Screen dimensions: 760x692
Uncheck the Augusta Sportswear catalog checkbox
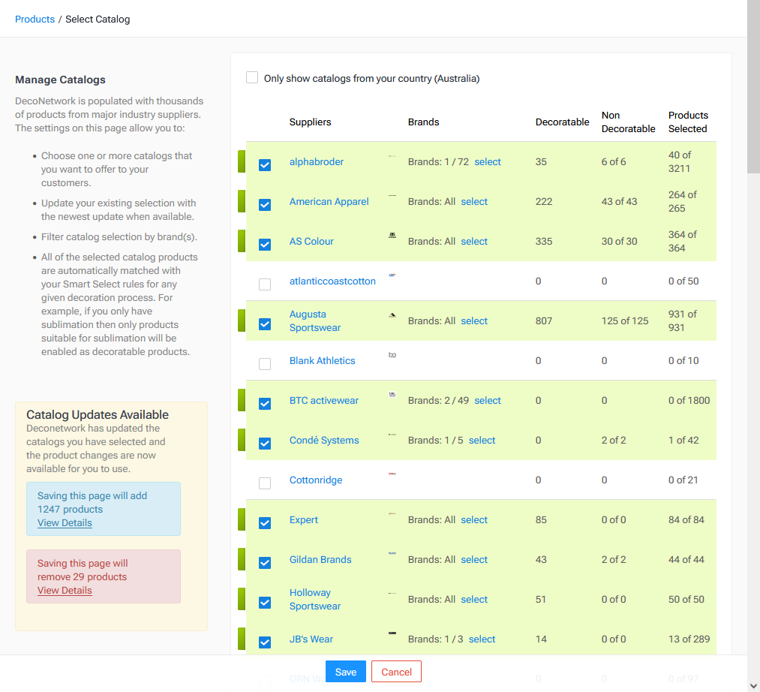(265, 324)
